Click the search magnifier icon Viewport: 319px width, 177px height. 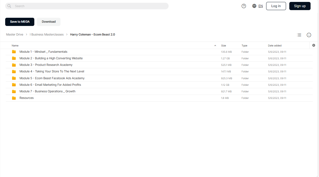point(9,6)
